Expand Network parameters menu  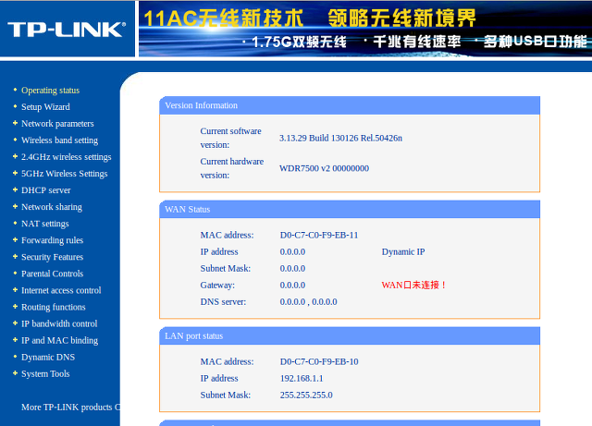point(57,124)
